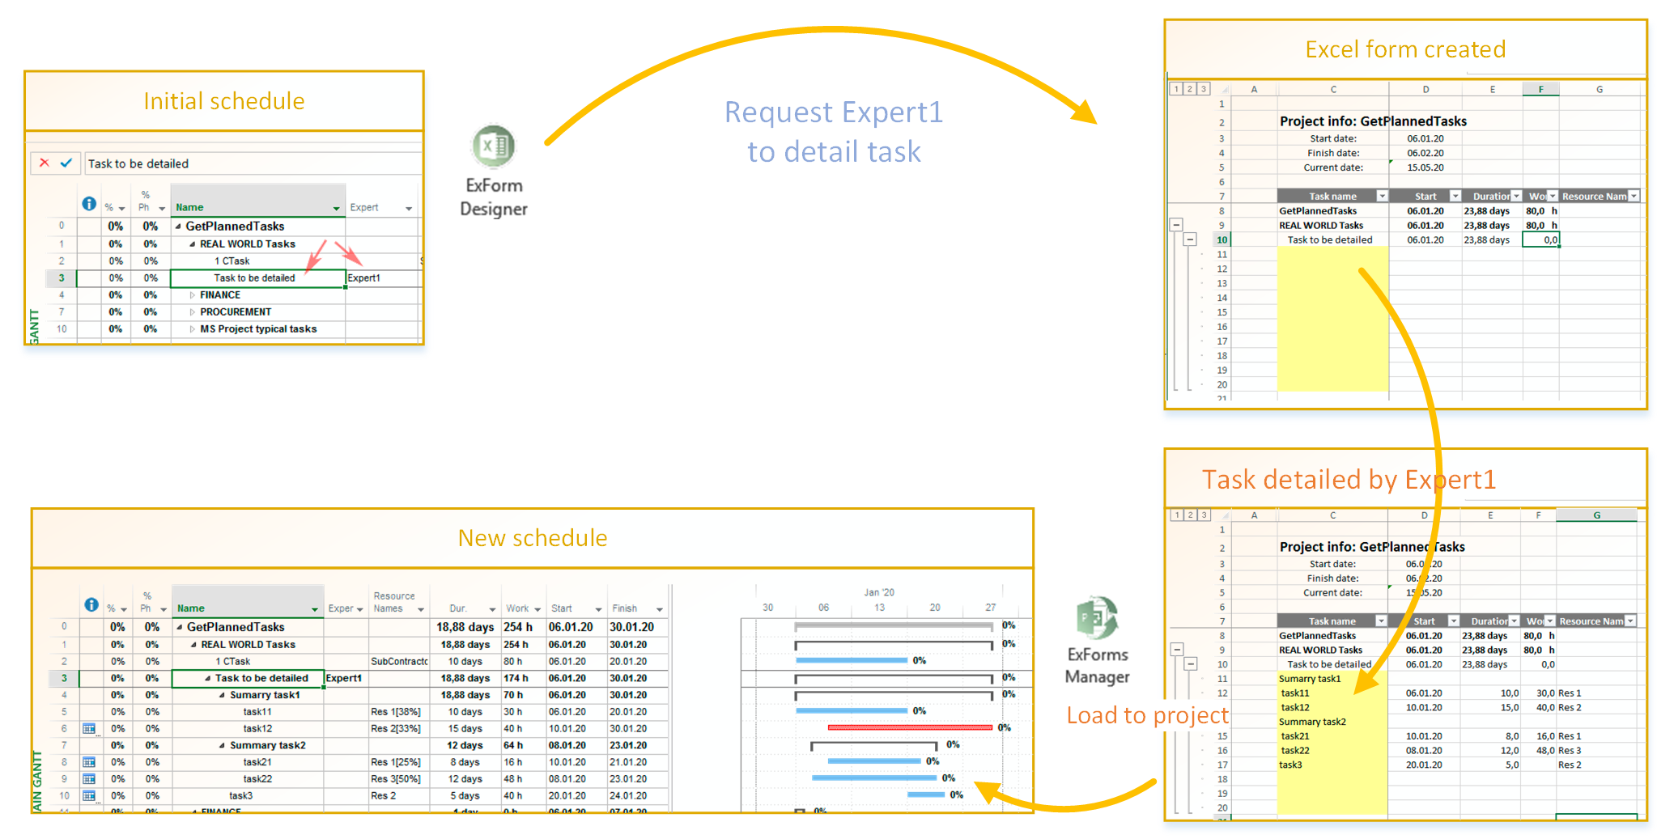Select row 10 header in Excel form created

tap(1222, 240)
